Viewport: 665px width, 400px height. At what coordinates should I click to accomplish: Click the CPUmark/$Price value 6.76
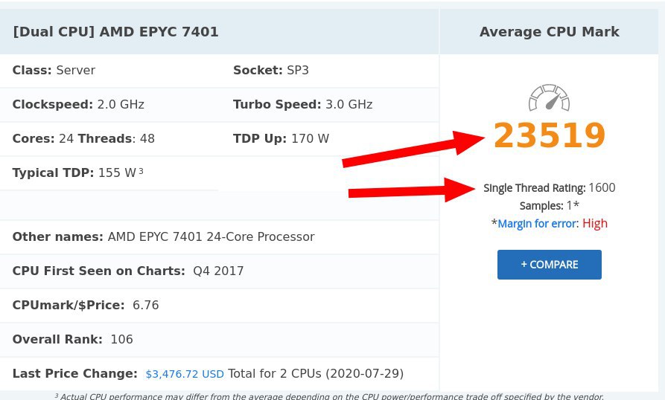coord(145,305)
